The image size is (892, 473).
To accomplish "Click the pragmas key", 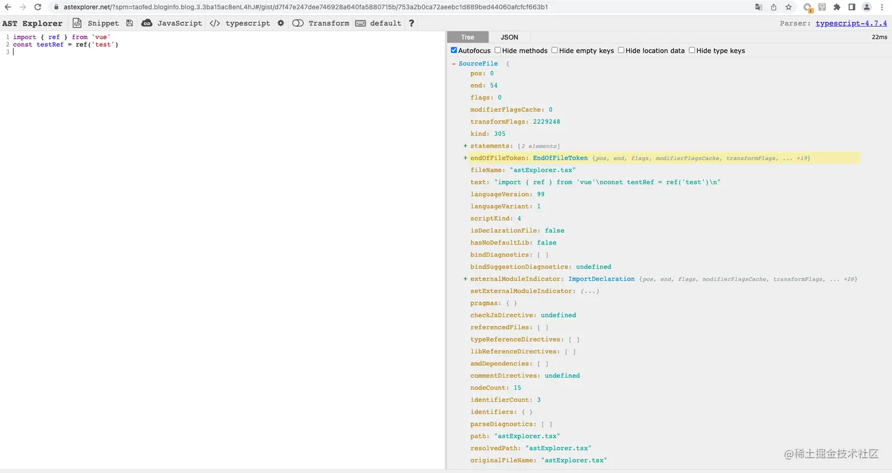I will (x=484, y=303).
